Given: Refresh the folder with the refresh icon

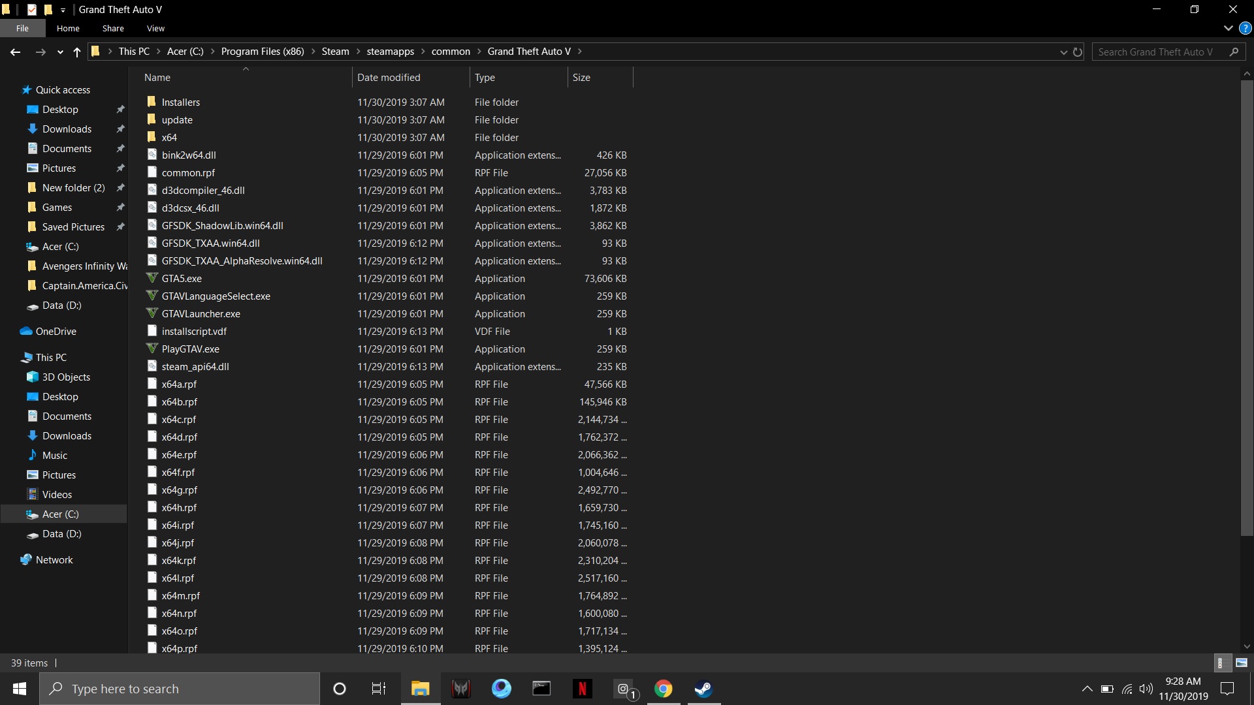Looking at the screenshot, I should tap(1078, 52).
